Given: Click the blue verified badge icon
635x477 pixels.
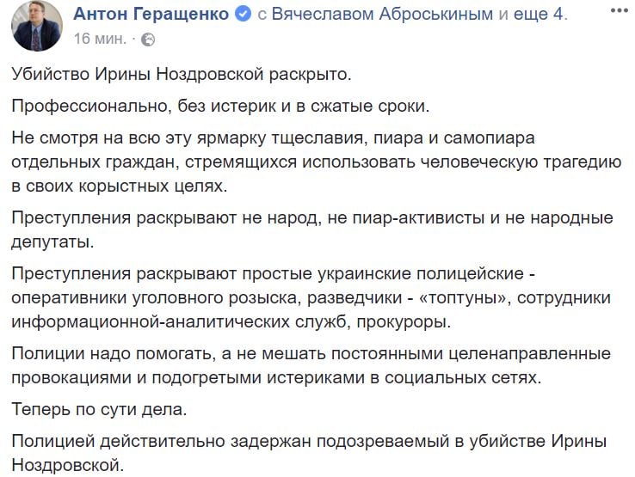Looking at the screenshot, I should coord(244,15).
